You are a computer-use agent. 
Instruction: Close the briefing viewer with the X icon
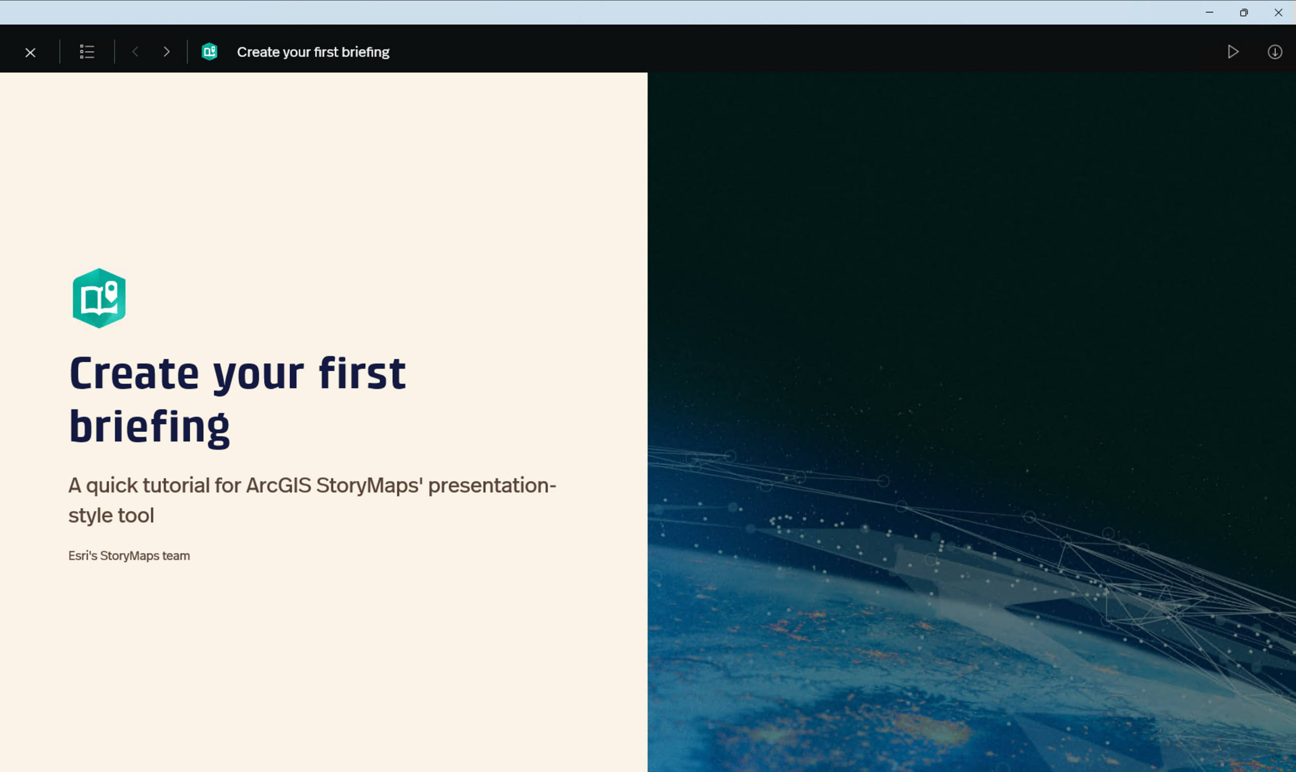30,52
